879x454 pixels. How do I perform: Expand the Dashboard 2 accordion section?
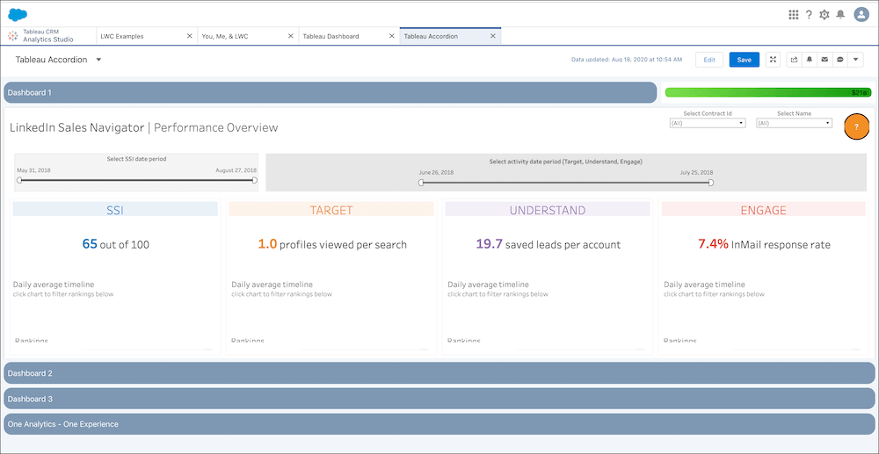point(439,373)
